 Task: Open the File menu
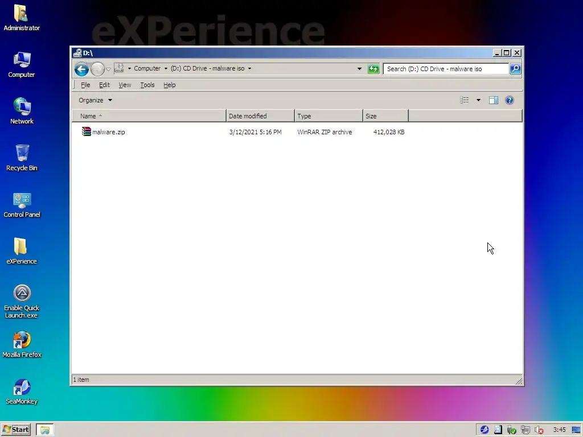click(85, 85)
